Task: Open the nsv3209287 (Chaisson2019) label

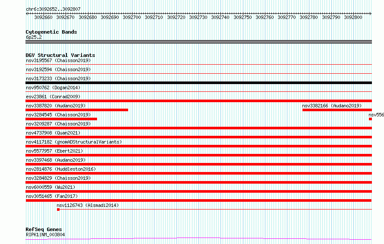Action: coord(58,124)
